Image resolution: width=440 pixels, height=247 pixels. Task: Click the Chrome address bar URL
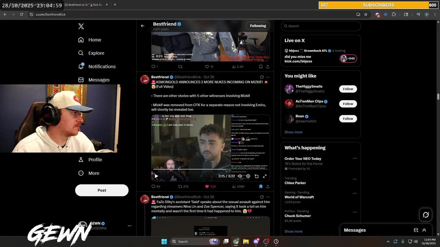(51, 14)
